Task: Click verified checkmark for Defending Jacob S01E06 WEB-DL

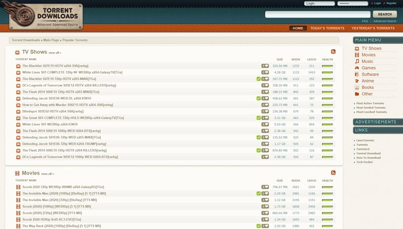Action: click(259, 98)
